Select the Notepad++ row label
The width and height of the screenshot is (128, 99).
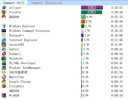point(17,35)
